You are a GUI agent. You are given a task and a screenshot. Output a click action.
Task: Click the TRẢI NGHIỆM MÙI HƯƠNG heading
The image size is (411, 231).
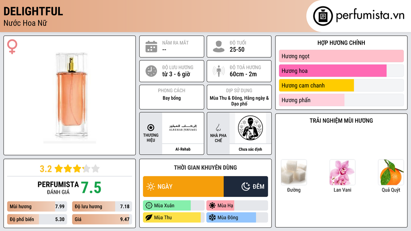pyautogui.click(x=341, y=121)
